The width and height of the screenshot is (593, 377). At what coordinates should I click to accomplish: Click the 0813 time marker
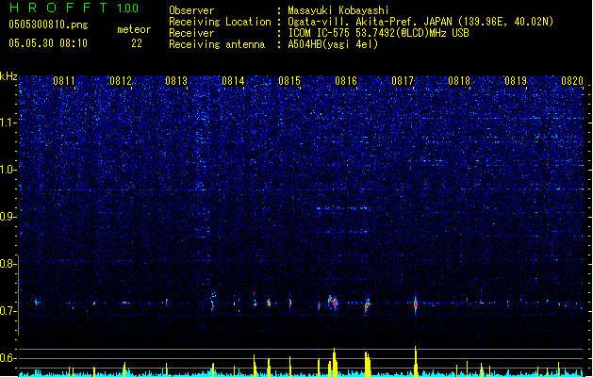(x=176, y=81)
